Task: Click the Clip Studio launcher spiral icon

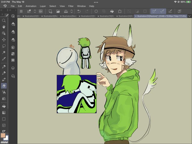Action: 41,11
